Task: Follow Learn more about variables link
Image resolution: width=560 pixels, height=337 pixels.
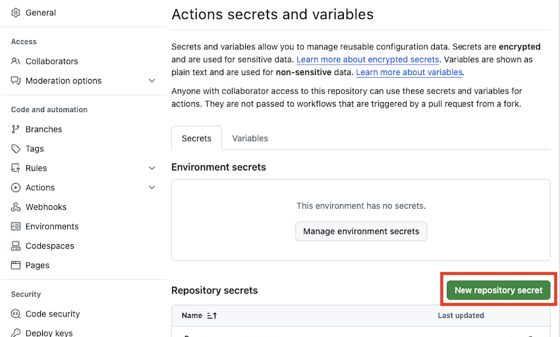Action: click(x=409, y=72)
